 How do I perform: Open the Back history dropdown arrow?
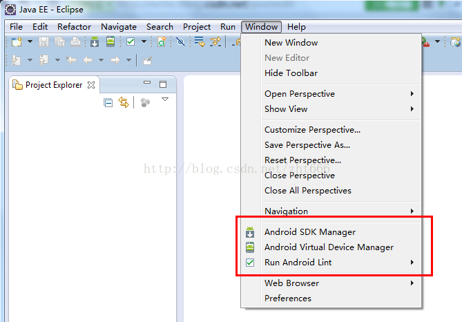click(x=101, y=60)
